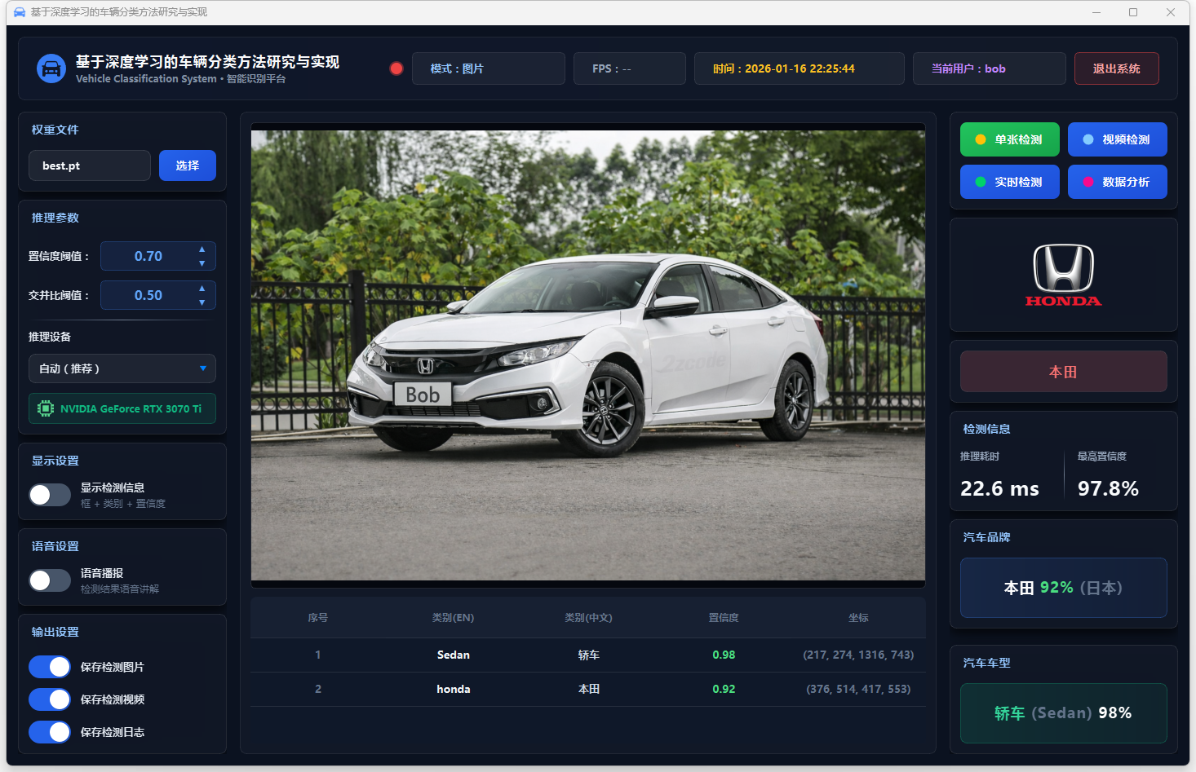Click the red recording status indicator

point(396,68)
